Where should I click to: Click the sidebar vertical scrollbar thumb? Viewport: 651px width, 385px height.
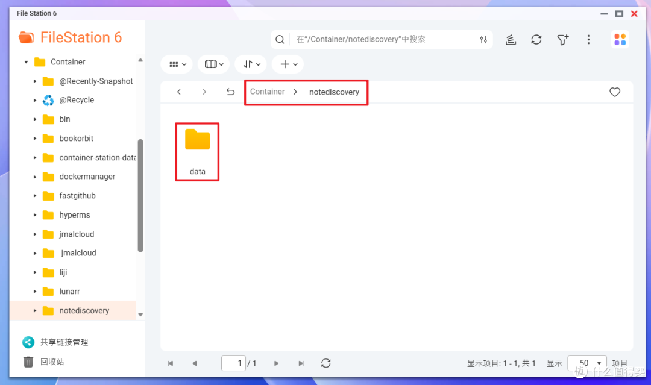140,195
